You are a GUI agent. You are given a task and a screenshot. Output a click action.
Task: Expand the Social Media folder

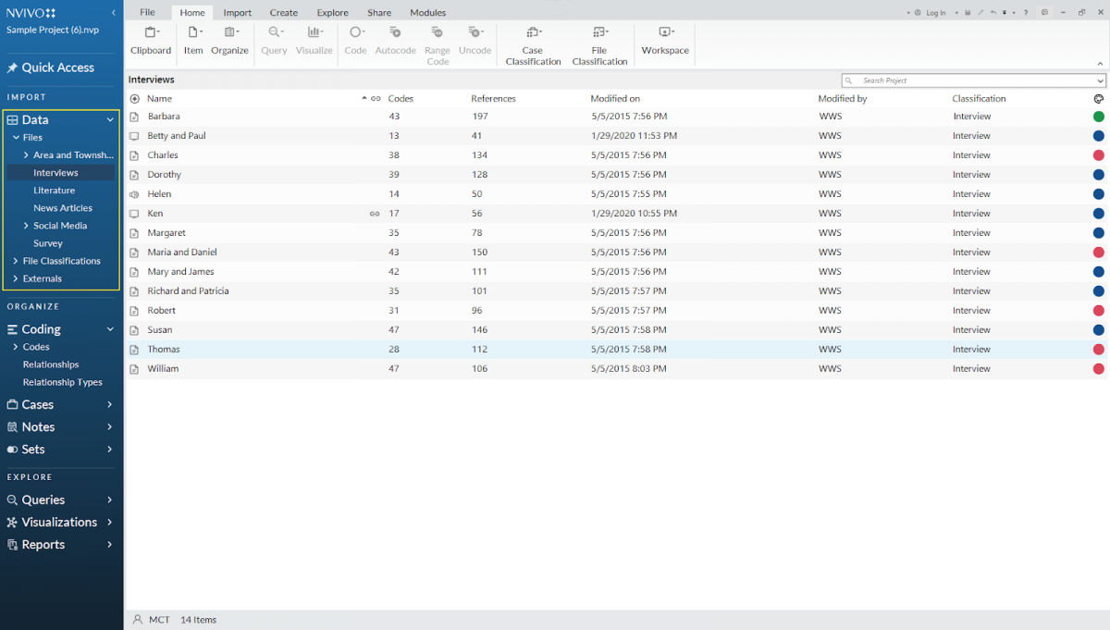tap(28, 225)
